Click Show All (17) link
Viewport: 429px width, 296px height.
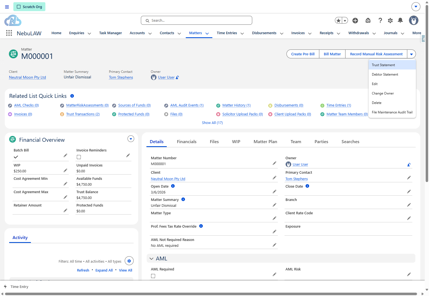pyautogui.click(x=212, y=123)
